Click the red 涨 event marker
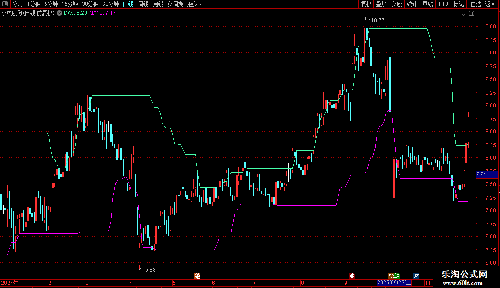Viewport: 500px width, 288px height. [x=352, y=276]
